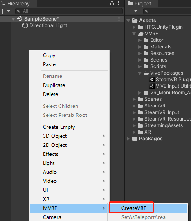Open the create dropdown arrow in Project
Viewport: 191px width, 221px height.
[136, 11]
